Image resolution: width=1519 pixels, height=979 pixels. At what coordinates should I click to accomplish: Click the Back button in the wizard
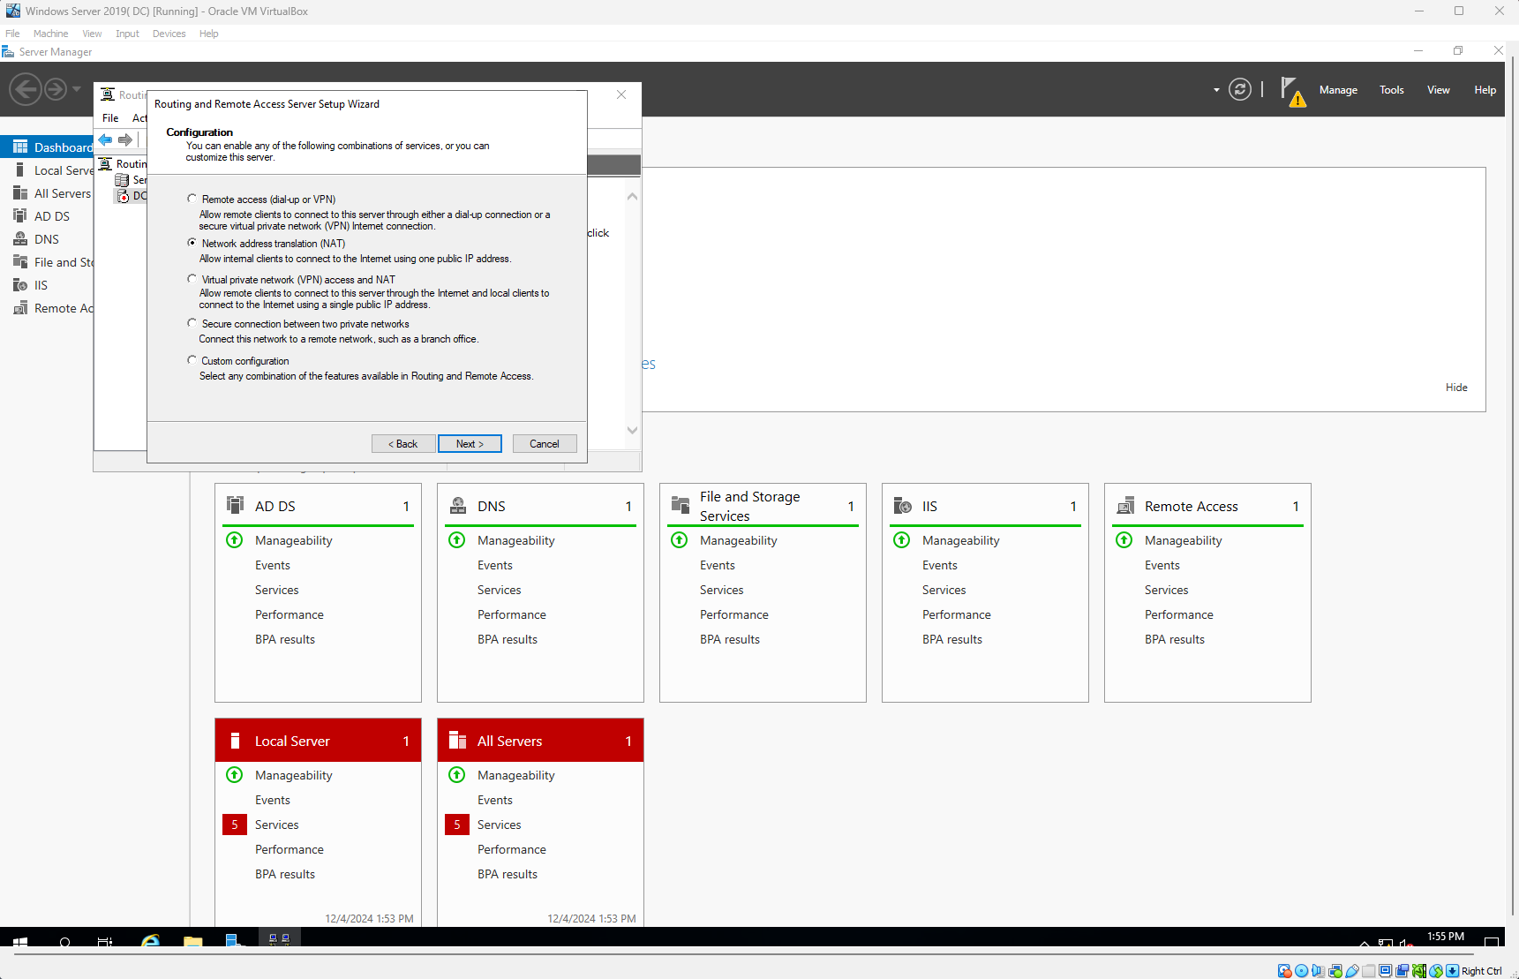pyautogui.click(x=403, y=444)
